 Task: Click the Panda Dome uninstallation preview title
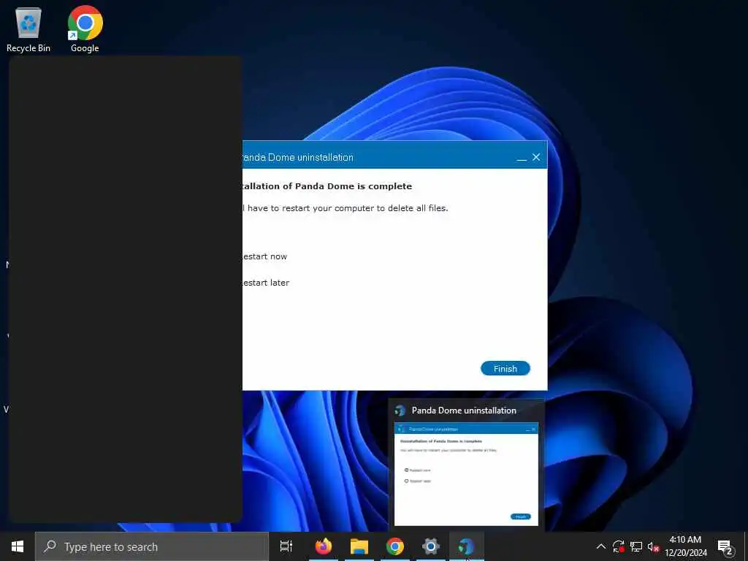tap(464, 411)
